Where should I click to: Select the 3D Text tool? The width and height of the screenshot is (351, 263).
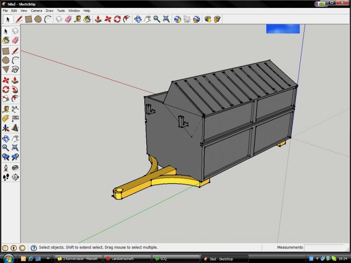15,128
